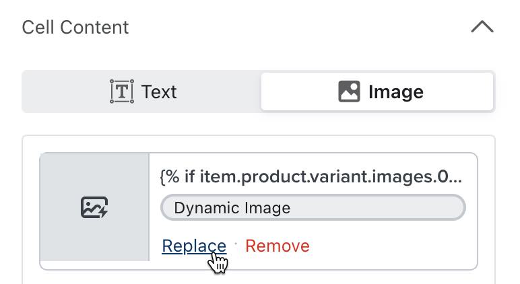The height and width of the screenshot is (284, 520).
Task: Click the truncated Liquid if-statement title
Action: point(311,177)
